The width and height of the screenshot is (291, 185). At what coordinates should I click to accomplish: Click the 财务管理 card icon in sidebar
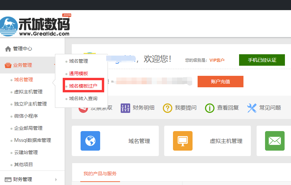pyautogui.click(x=8, y=179)
